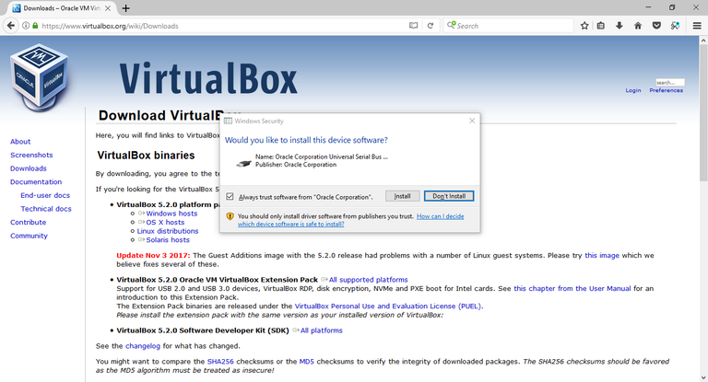Click the 'VirtualBox binaries' heading
Image resolution: width=708 pixels, height=382 pixels.
(x=146, y=156)
